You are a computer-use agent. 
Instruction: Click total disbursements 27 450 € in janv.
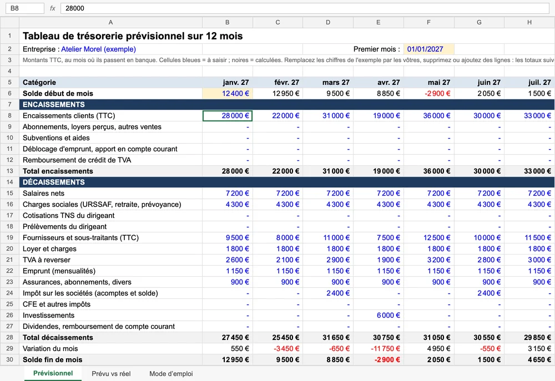[227, 338]
